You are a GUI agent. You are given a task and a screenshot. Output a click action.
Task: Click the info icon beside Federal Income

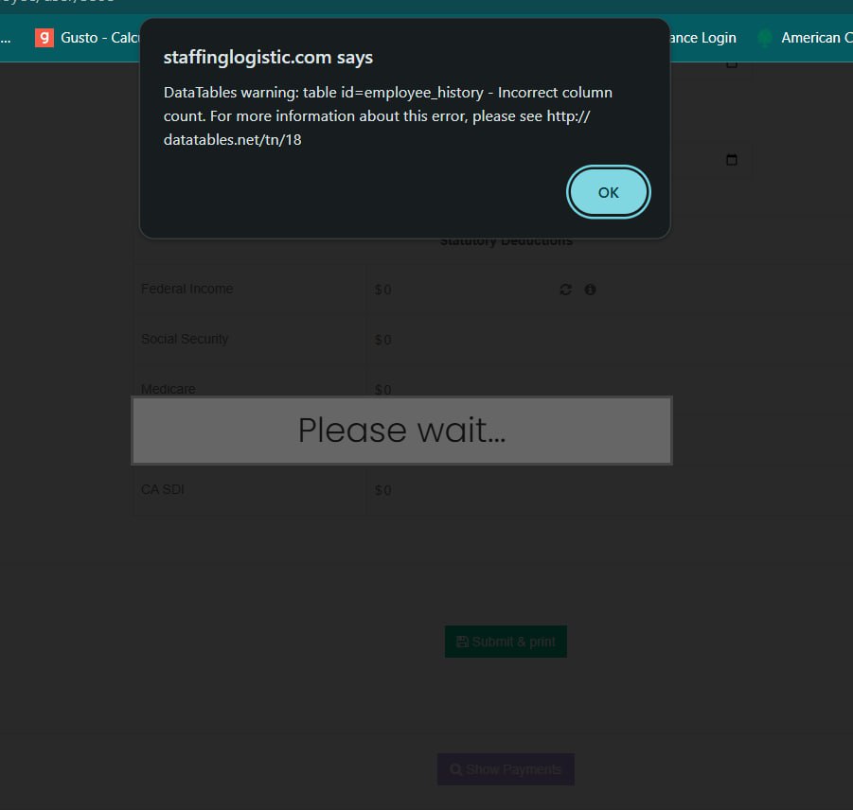pos(590,290)
